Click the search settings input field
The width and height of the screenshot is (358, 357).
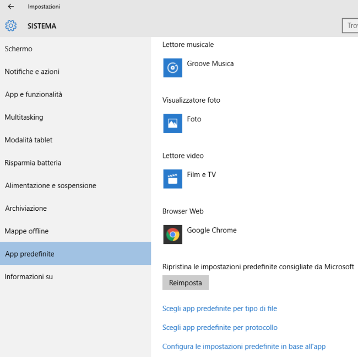coord(350,26)
